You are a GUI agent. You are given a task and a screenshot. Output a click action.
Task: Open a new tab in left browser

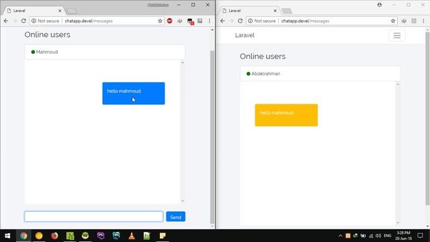coord(72,11)
